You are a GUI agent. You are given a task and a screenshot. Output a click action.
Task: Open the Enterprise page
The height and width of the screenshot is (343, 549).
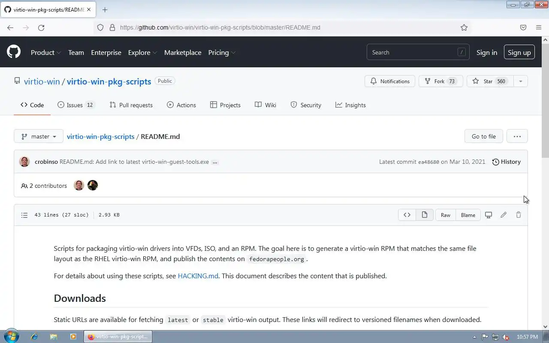[106, 52]
